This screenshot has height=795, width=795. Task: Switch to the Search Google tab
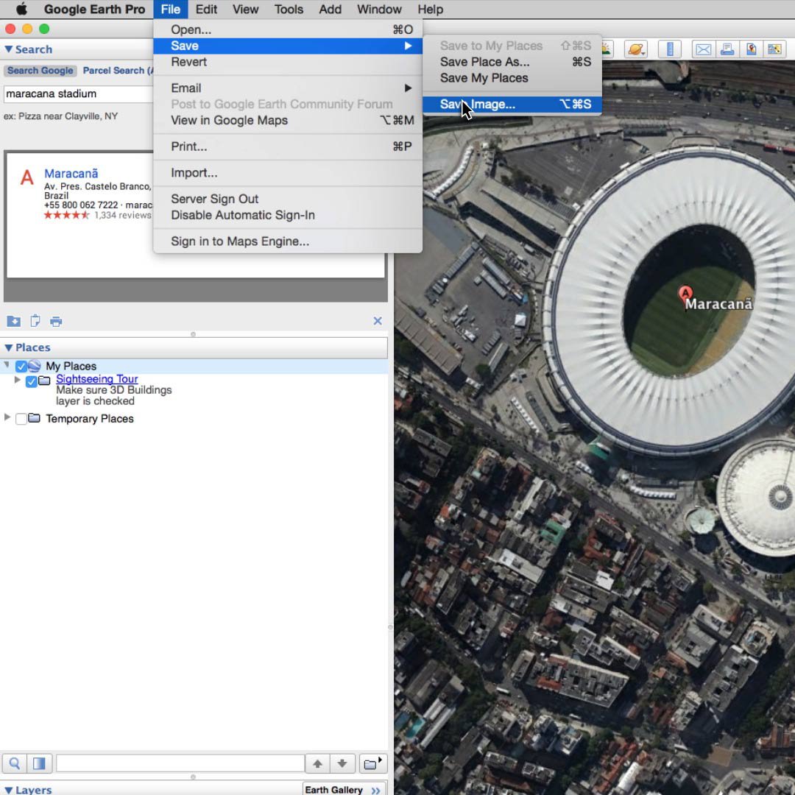[x=40, y=71]
